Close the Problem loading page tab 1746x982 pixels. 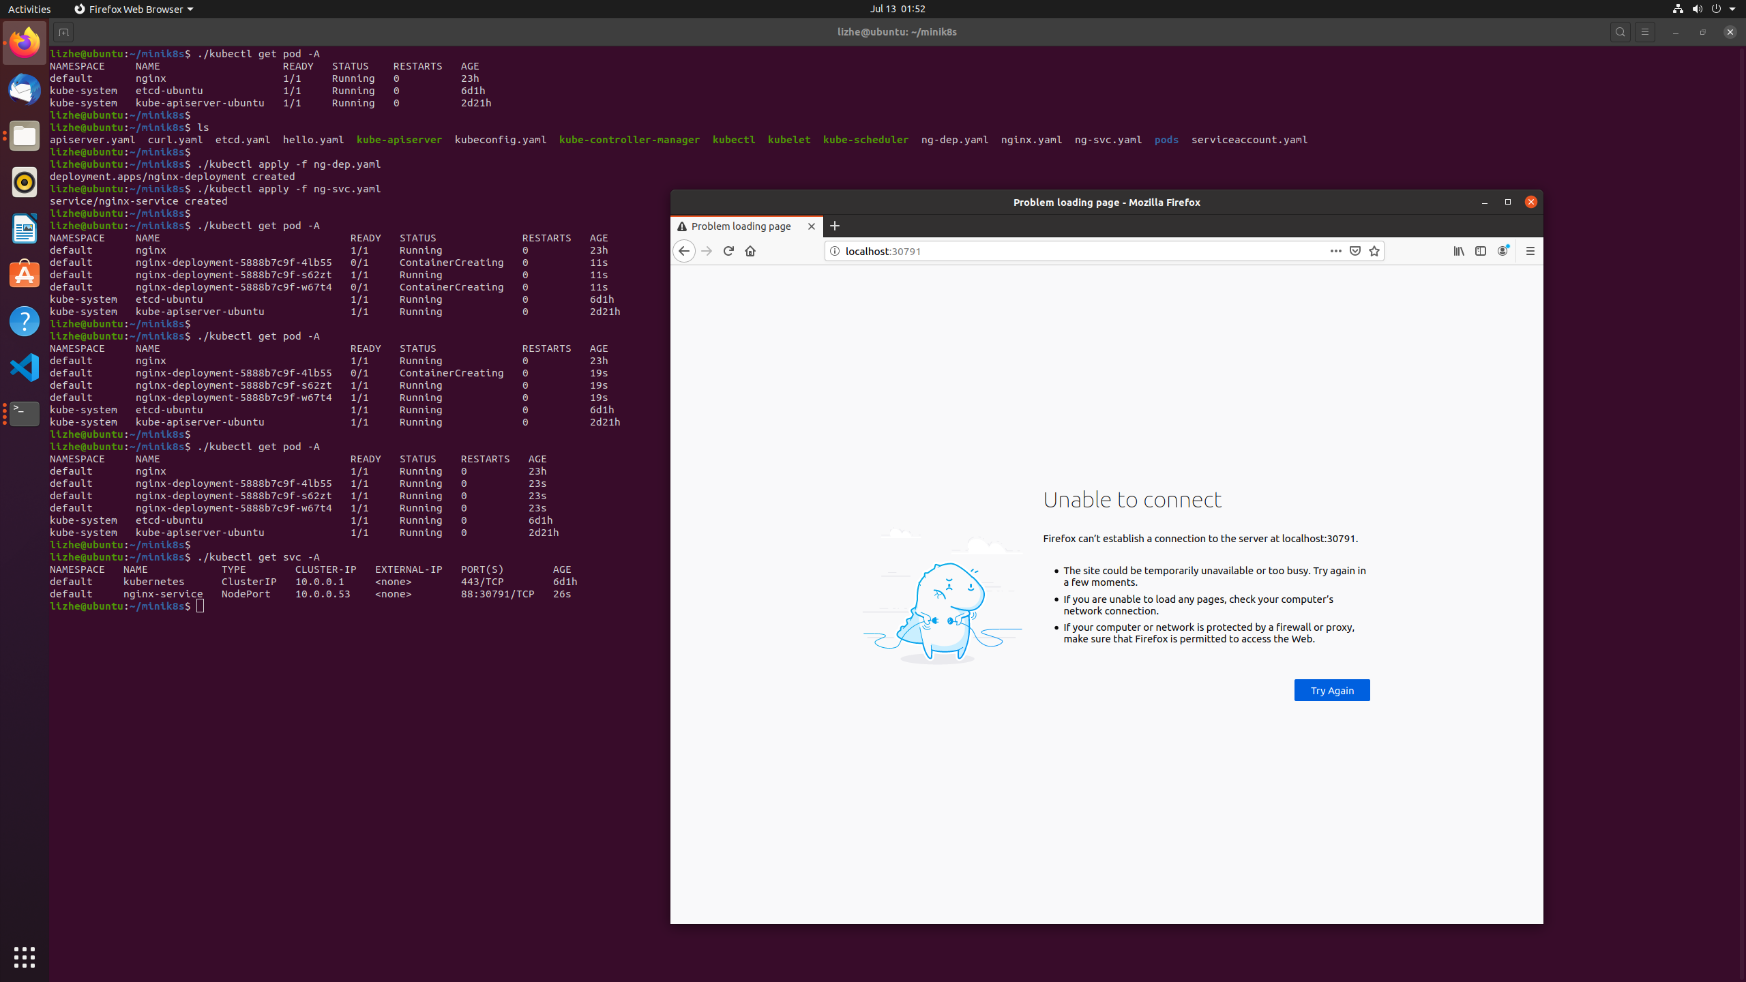pos(812,226)
